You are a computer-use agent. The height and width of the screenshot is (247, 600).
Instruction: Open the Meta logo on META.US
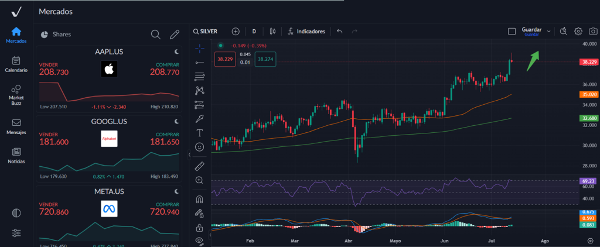pyautogui.click(x=109, y=209)
